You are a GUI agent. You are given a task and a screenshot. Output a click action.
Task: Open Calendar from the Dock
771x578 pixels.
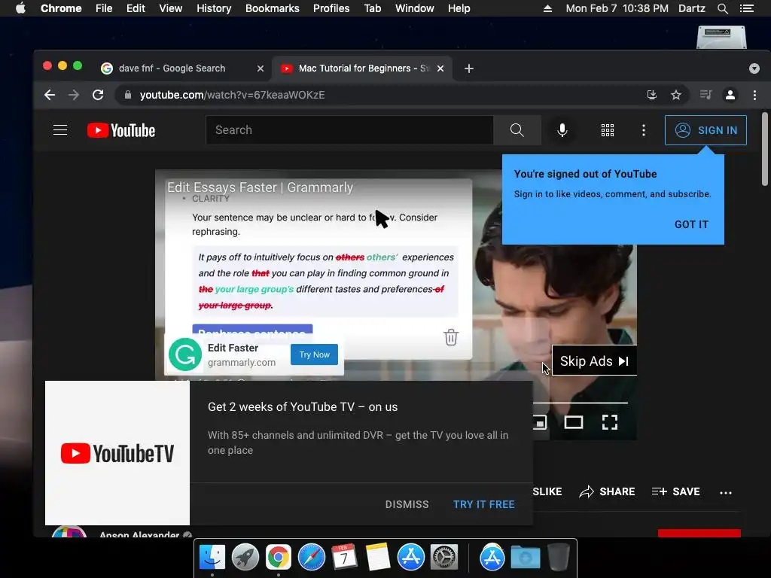(x=344, y=558)
